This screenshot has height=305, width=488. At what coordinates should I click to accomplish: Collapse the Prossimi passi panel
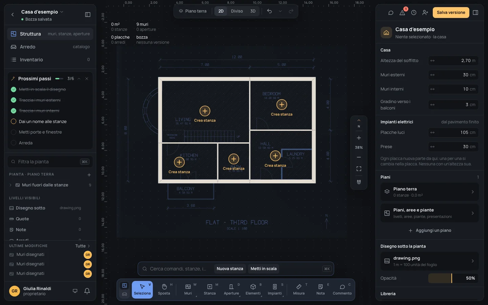79,79
